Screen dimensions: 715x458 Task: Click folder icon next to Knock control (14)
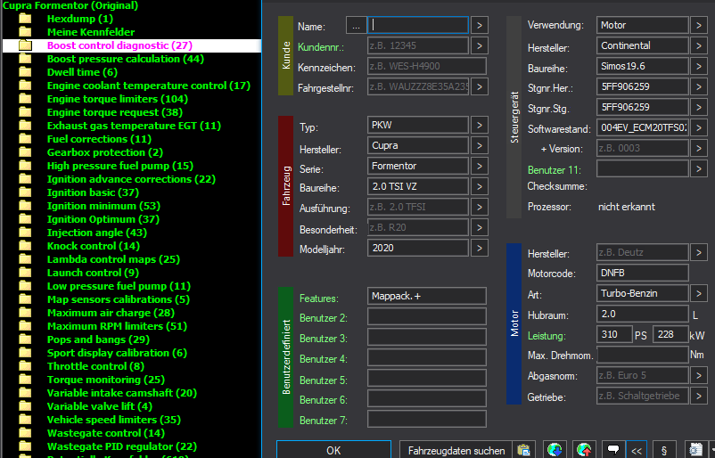(x=25, y=246)
